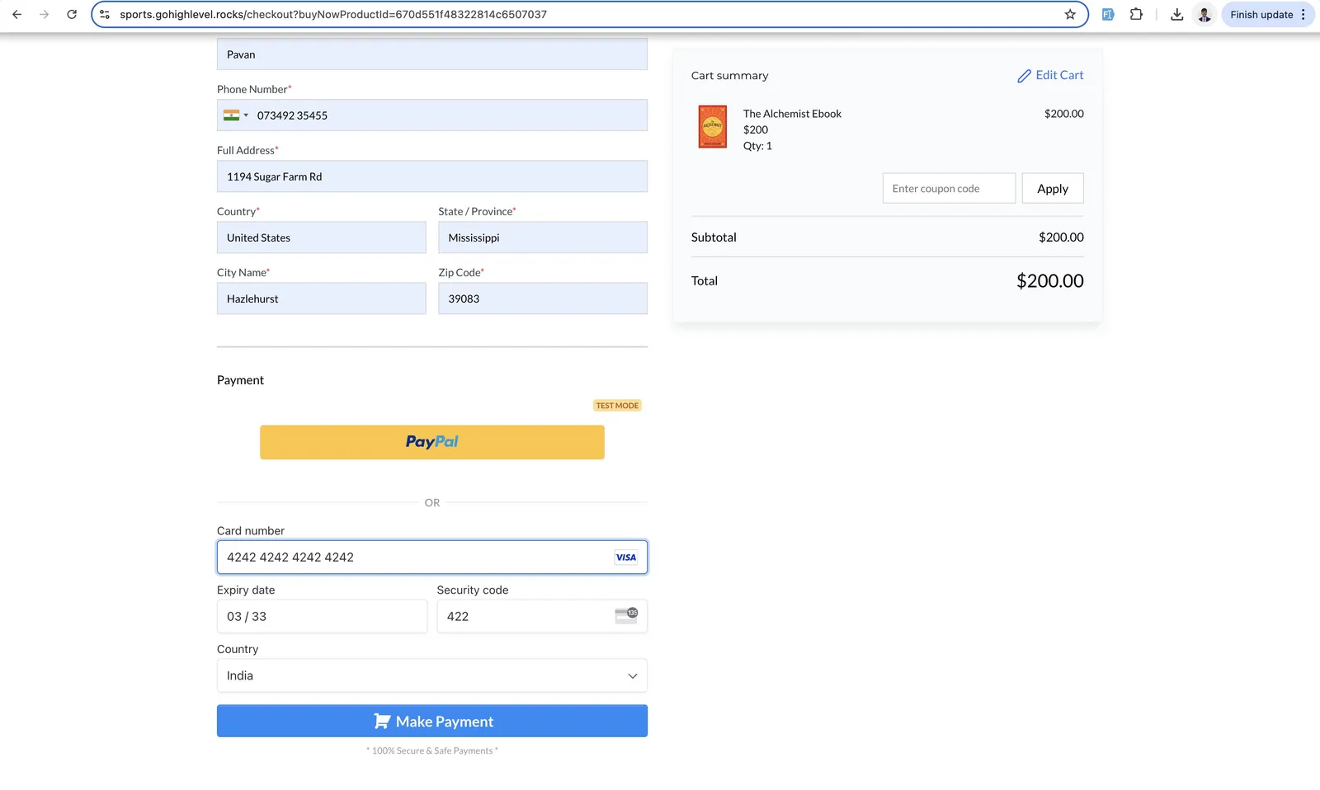This screenshot has width=1320, height=790.
Task: Open Chrome three-dot menu
Action: pos(1303,14)
